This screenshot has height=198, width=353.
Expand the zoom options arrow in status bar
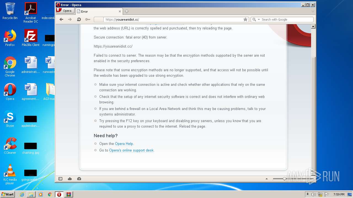pos(266,179)
